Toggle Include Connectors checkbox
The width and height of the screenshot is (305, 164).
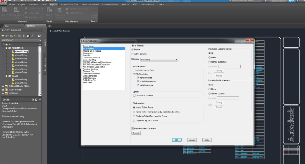click(138, 81)
